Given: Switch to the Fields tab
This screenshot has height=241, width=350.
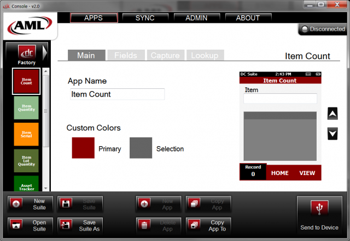Looking at the screenshot, I should 126,55.
